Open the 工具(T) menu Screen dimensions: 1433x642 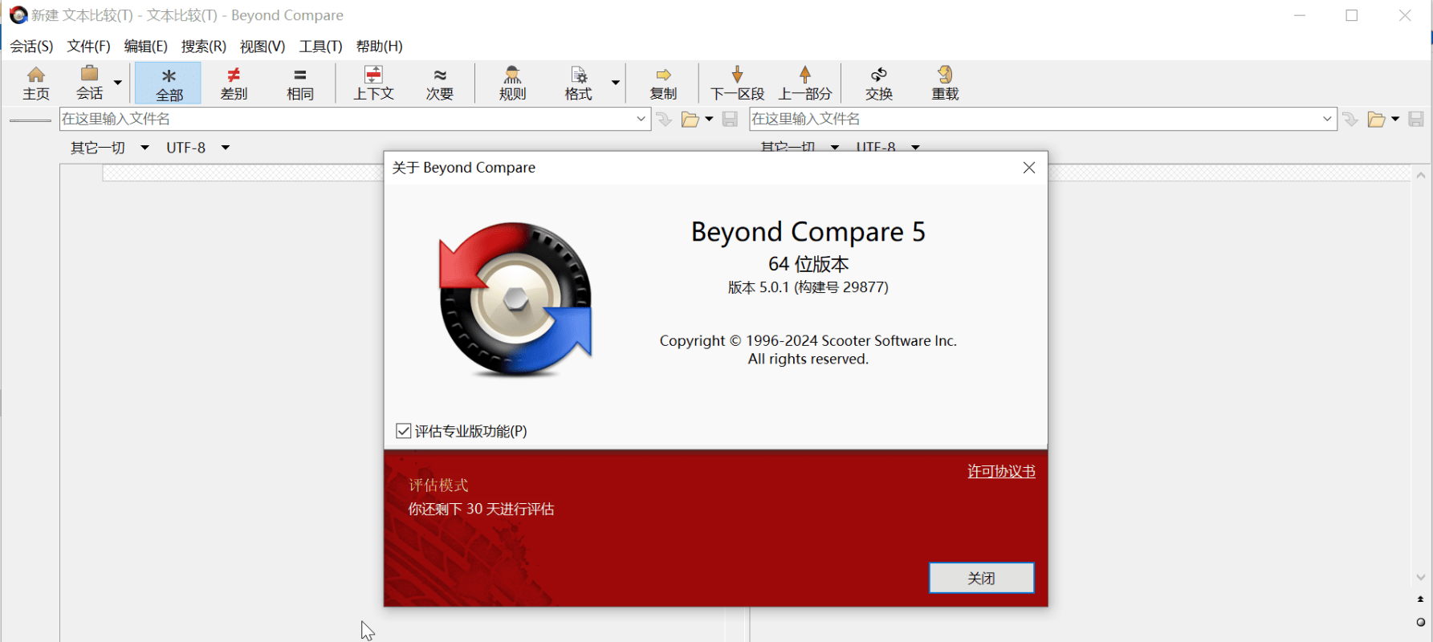coord(320,47)
